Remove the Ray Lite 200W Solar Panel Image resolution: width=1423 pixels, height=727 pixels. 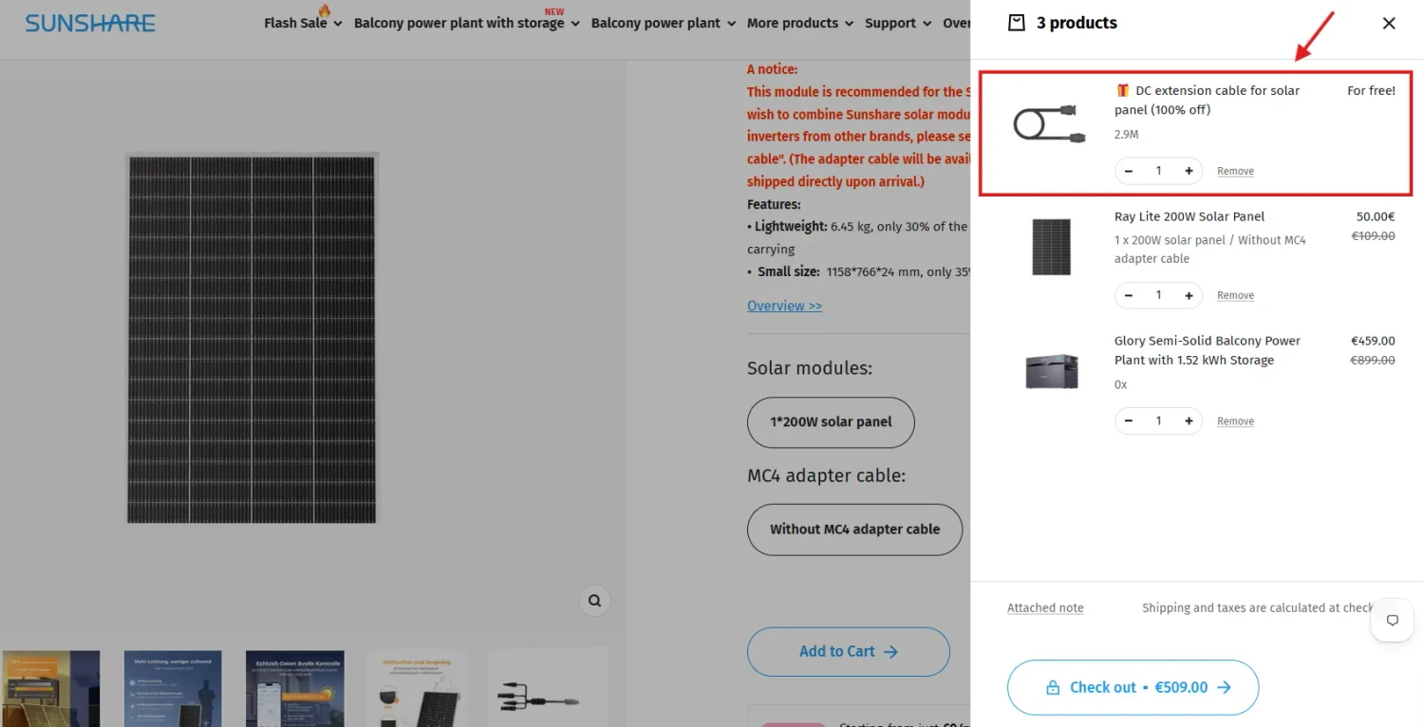(x=1235, y=295)
